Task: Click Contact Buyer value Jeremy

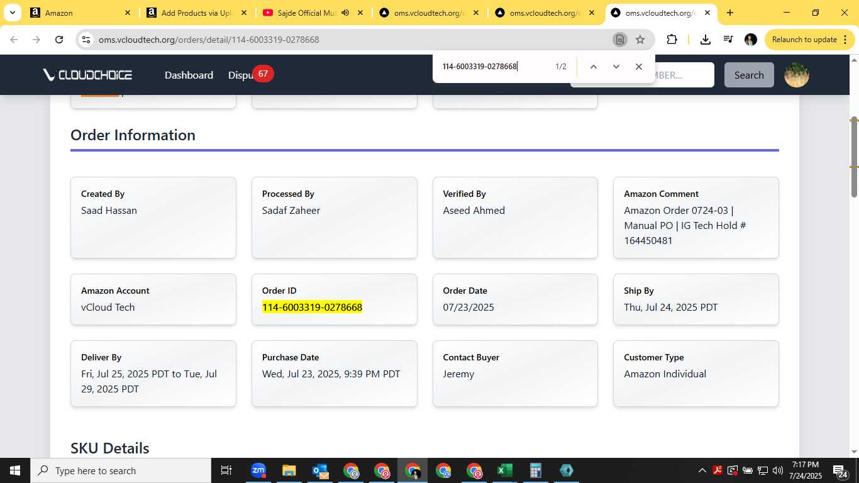Action: (459, 374)
